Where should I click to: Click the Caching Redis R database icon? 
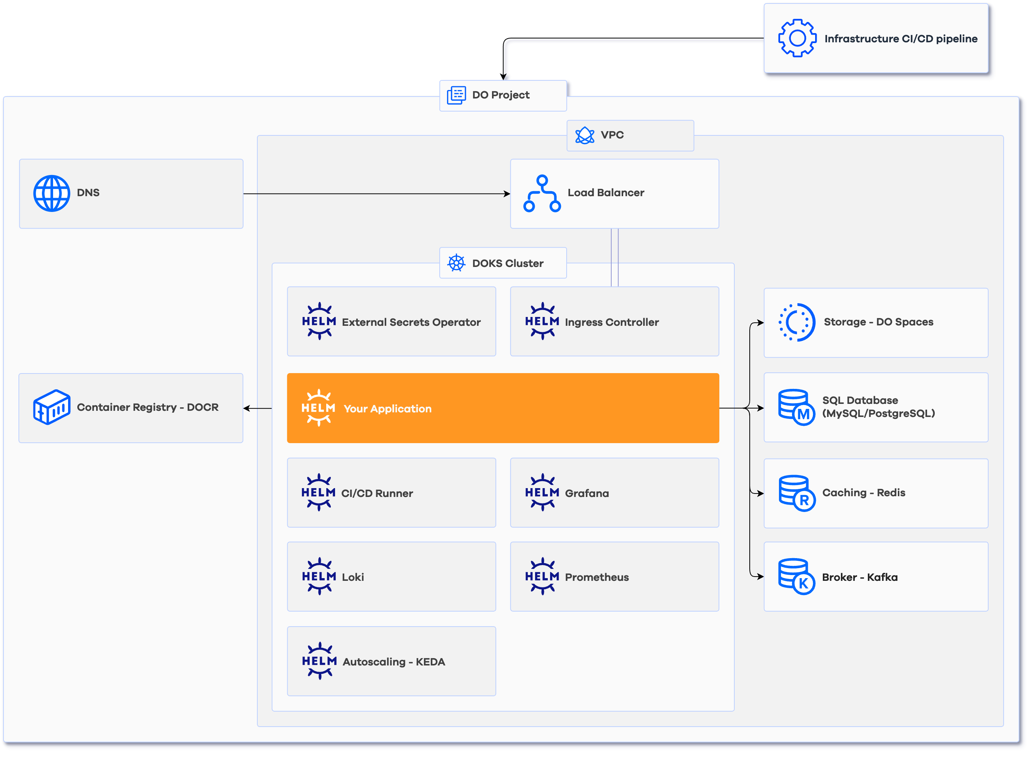(x=797, y=493)
